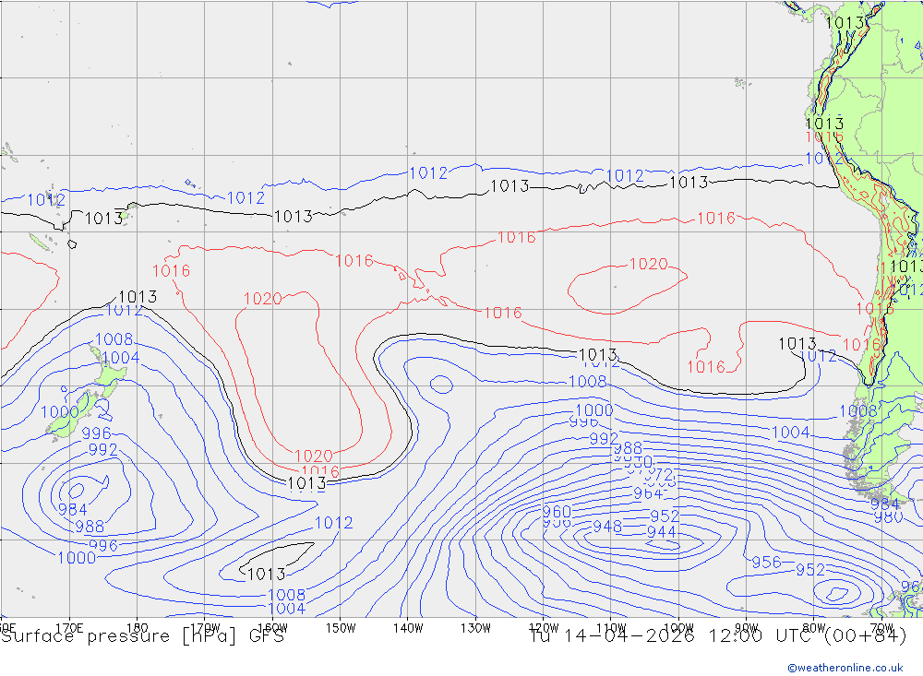Click the 984 label southeast of New Zealand

[72, 509]
